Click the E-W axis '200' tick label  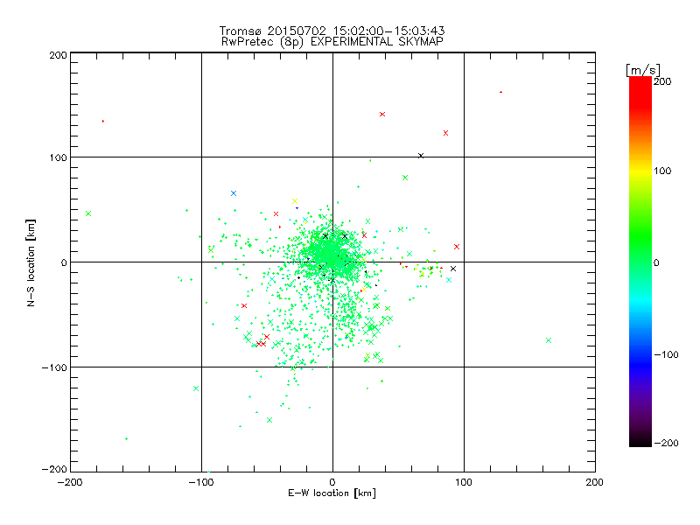point(595,482)
